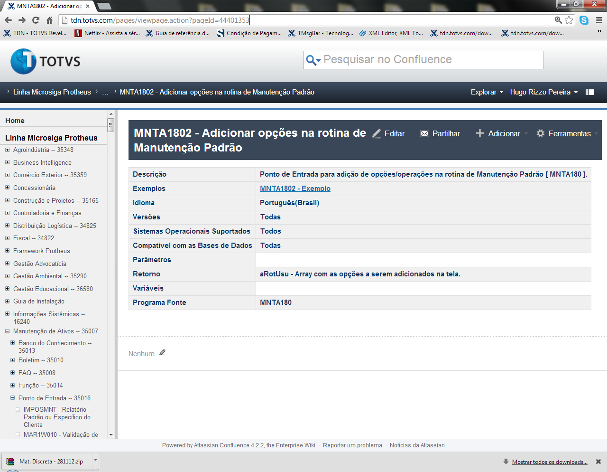Click Mostrar todos os downloads link
The height and width of the screenshot is (472, 607).
pos(550,462)
